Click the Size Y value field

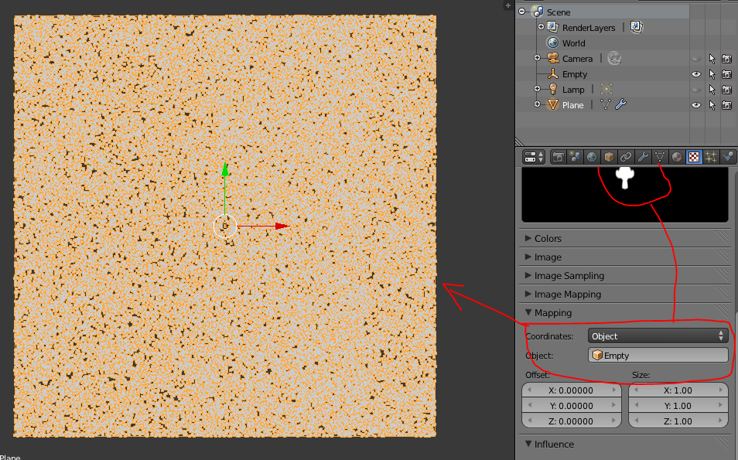[678, 405]
